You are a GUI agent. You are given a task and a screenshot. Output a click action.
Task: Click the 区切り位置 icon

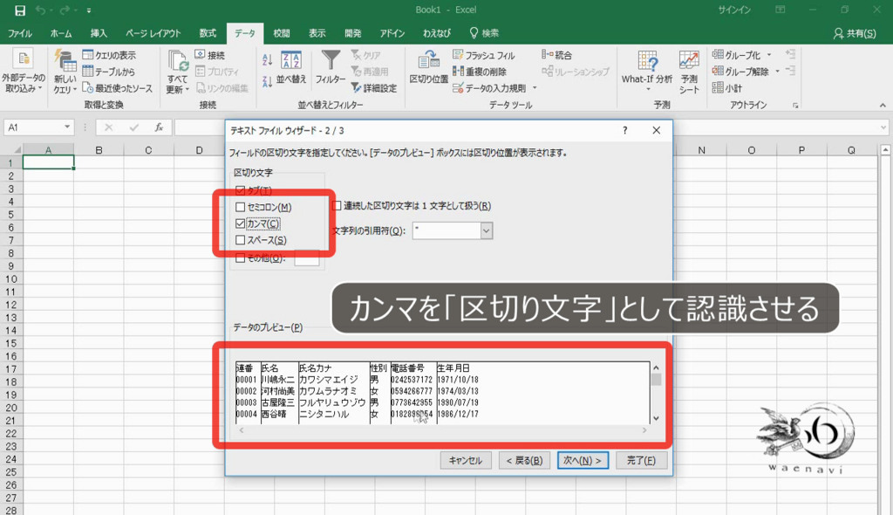pyautogui.click(x=428, y=60)
